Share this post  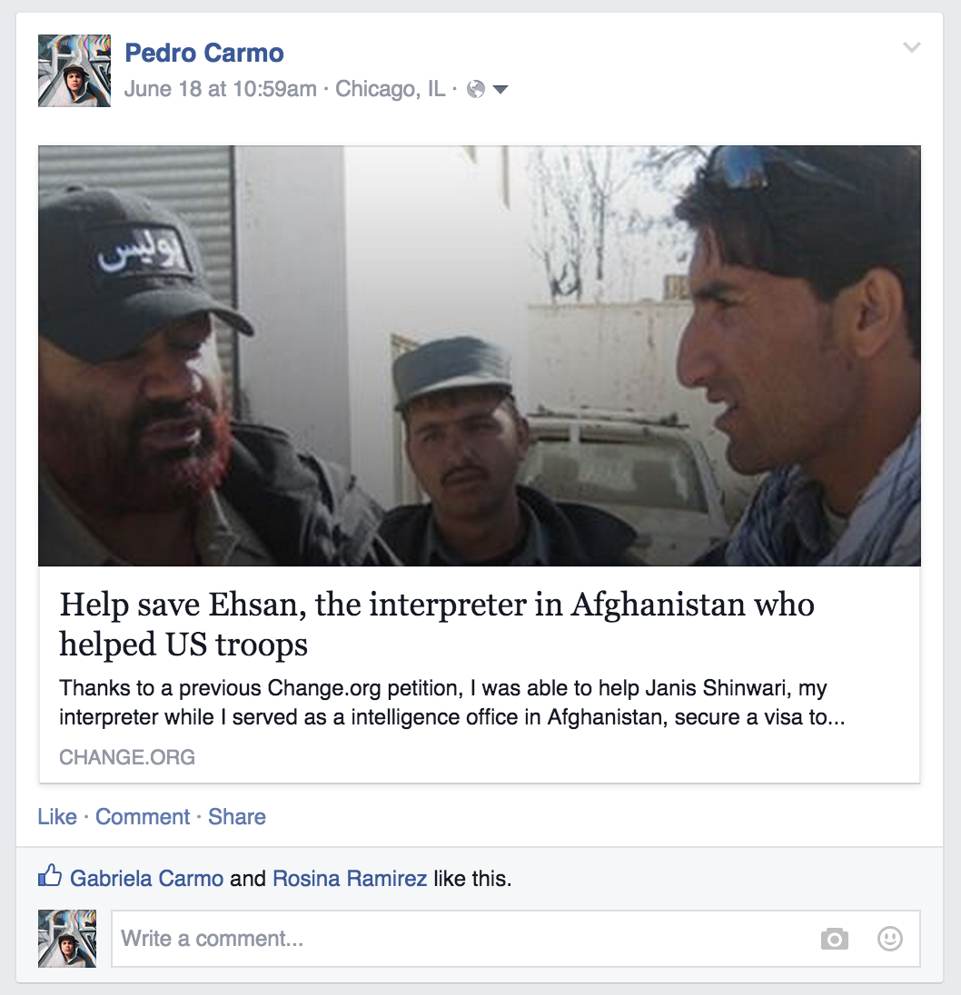(x=237, y=817)
